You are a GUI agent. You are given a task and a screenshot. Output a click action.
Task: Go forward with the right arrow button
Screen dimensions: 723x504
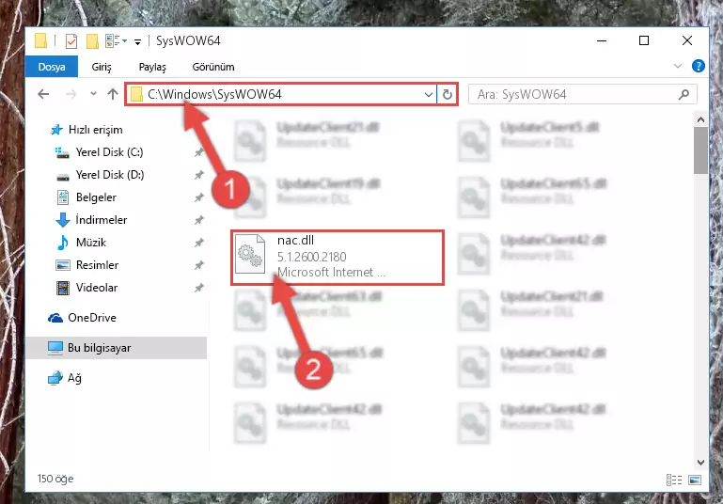tap(71, 94)
